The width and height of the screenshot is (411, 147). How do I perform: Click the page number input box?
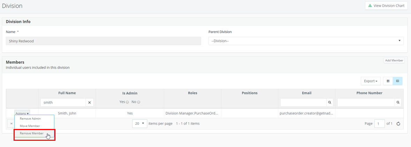pos(380,123)
